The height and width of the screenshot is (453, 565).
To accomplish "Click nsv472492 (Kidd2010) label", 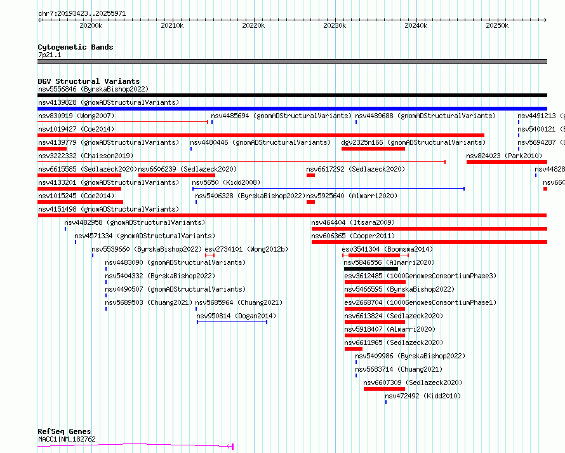I will tap(423, 396).
